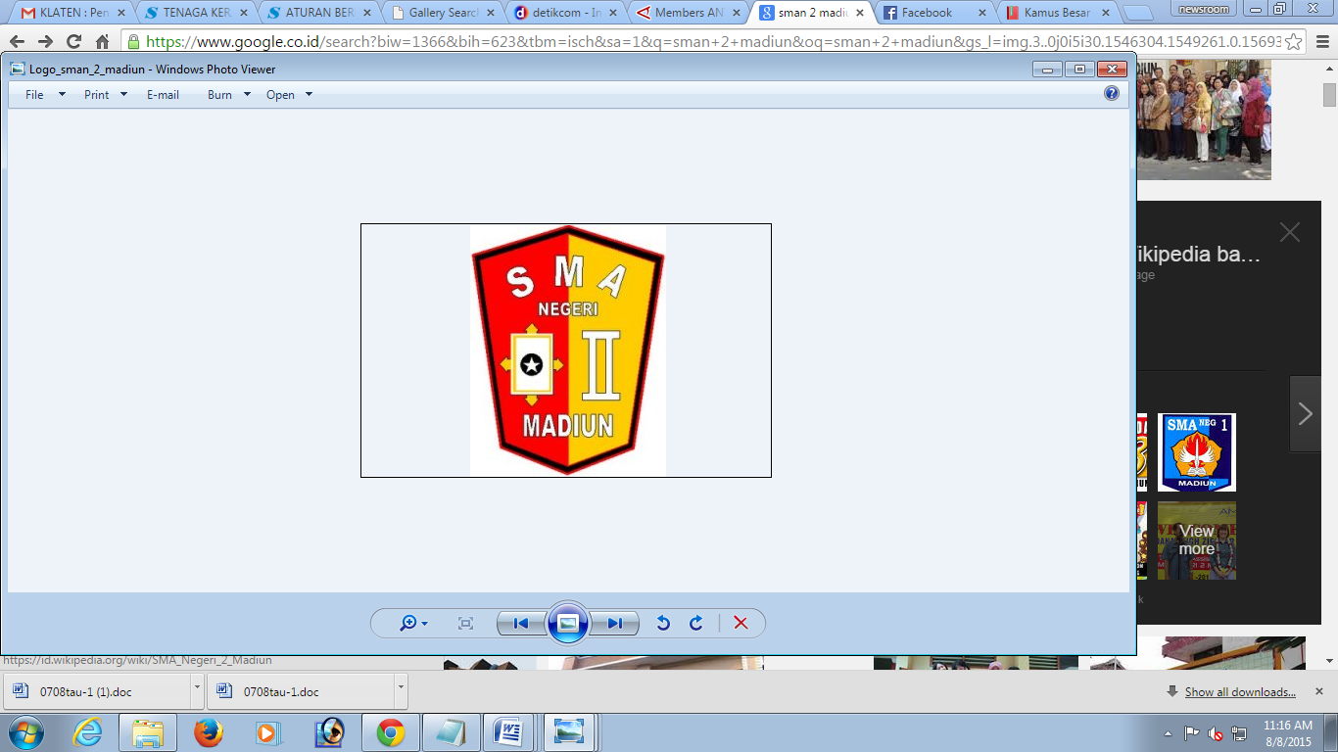
Task: Click the Chrome home icon
Action: 102,42
